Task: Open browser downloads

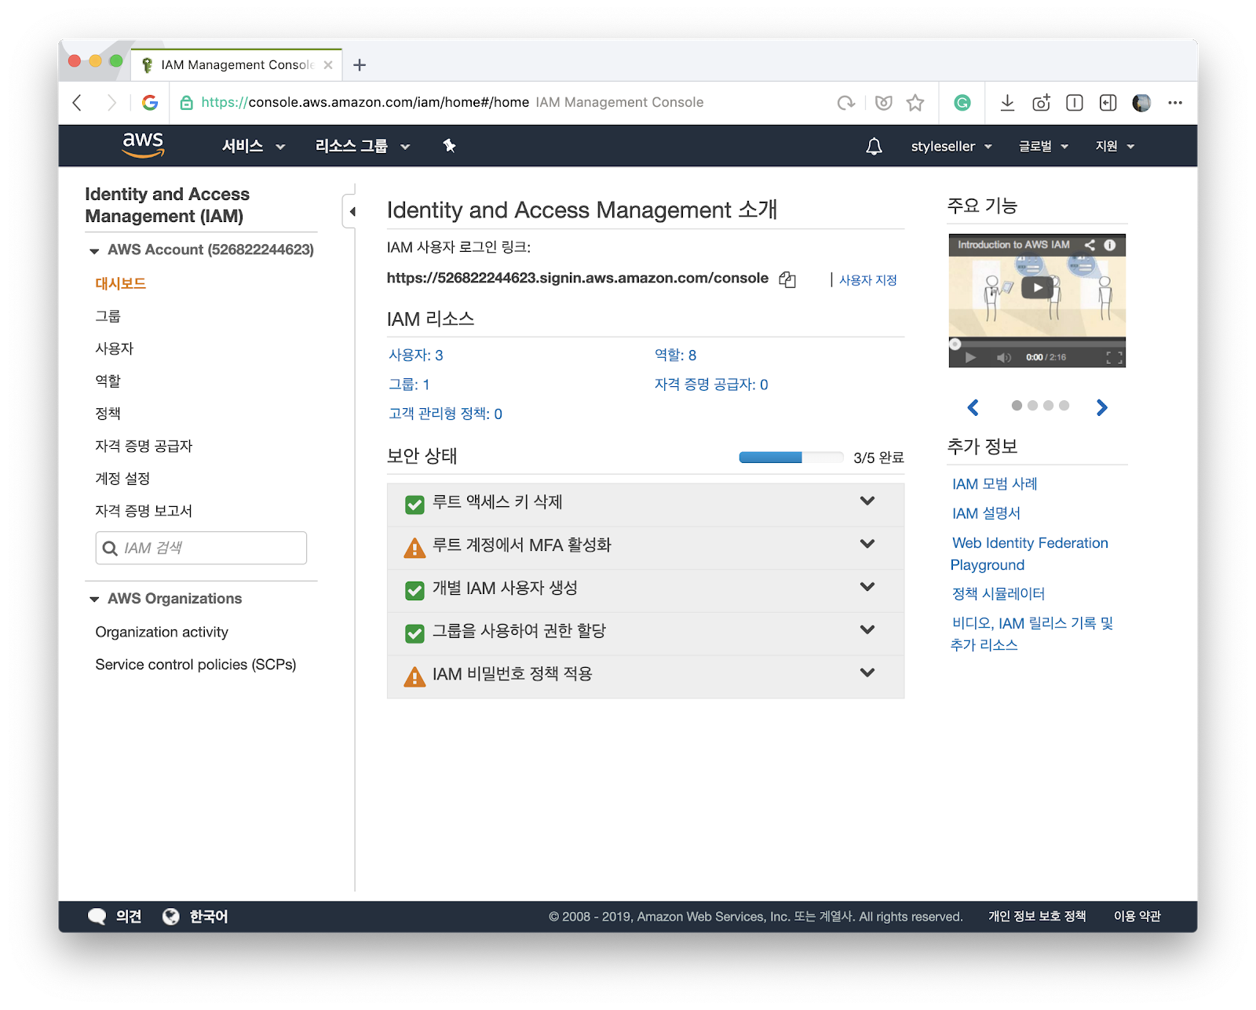Action: [1007, 103]
